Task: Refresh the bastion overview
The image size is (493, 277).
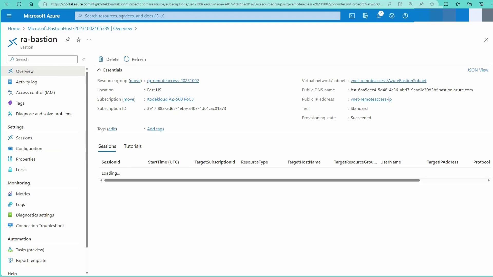Action: (x=135, y=59)
